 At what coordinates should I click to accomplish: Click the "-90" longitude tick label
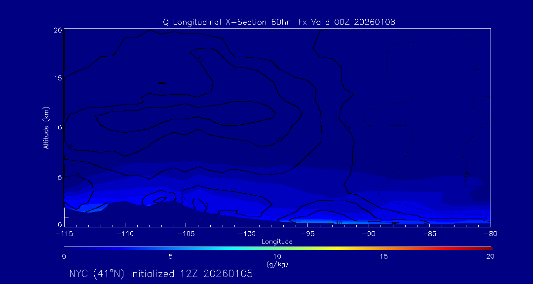tap(369, 234)
